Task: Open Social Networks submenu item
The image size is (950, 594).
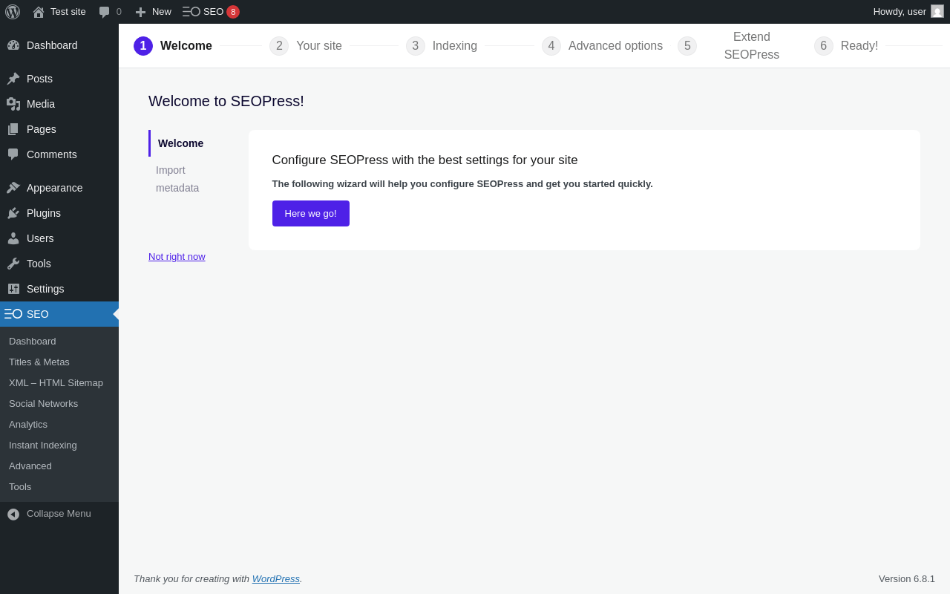Action: pos(44,404)
